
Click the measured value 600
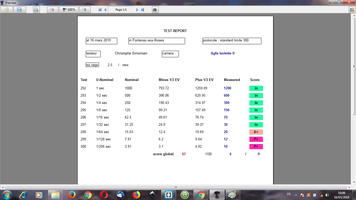pos(226,96)
